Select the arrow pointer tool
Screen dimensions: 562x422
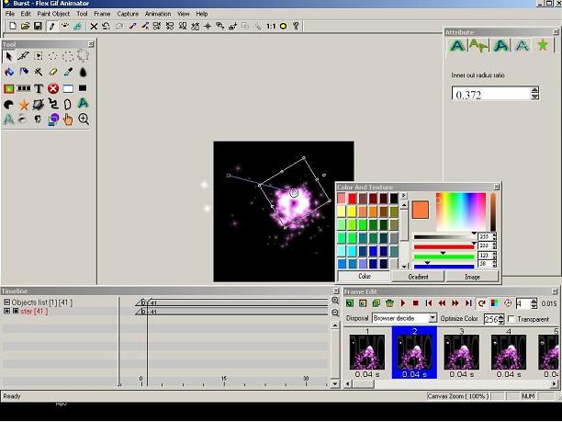click(9, 56)
